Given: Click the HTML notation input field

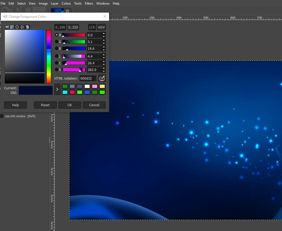Looking at the screenshot, I should pyautogui.click(x=88, y=79).
